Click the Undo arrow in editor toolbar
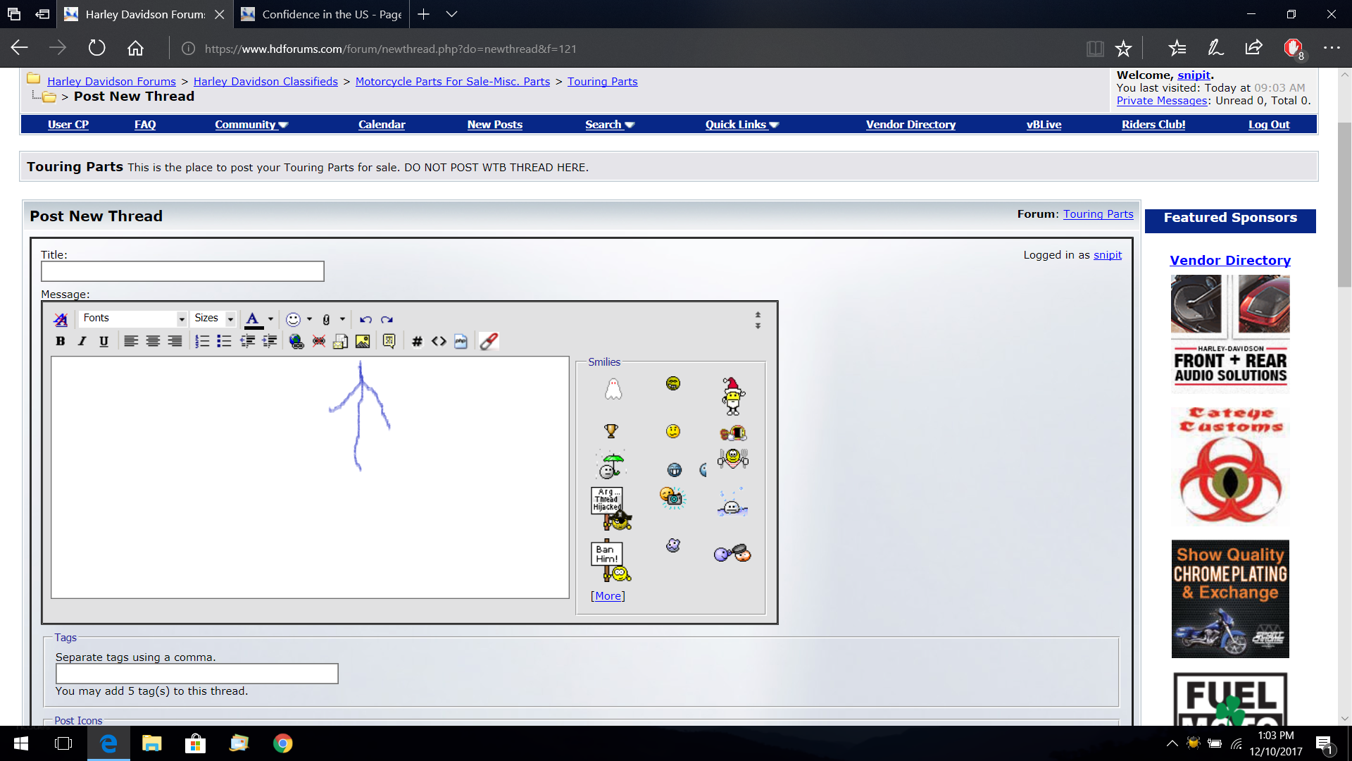The height and width of the screenshot is (761, 1352). pyautogui.click(x=365, y=320)
